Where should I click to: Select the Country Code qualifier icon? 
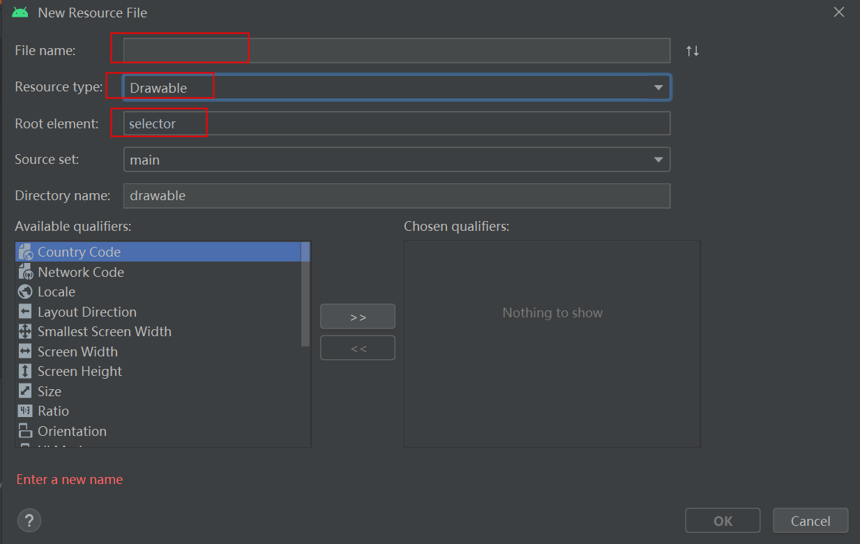(25, 252)
